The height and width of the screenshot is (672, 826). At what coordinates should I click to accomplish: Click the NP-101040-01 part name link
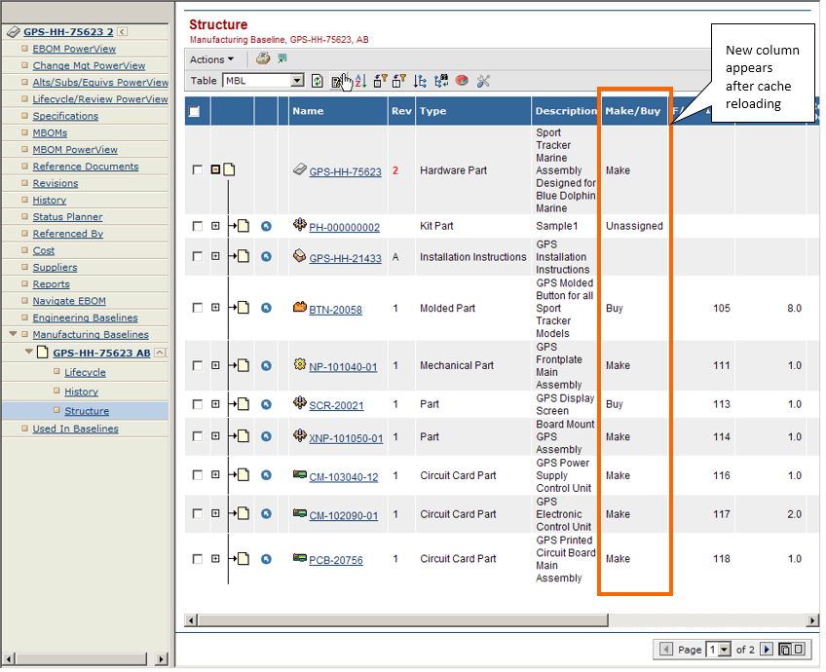343,367
